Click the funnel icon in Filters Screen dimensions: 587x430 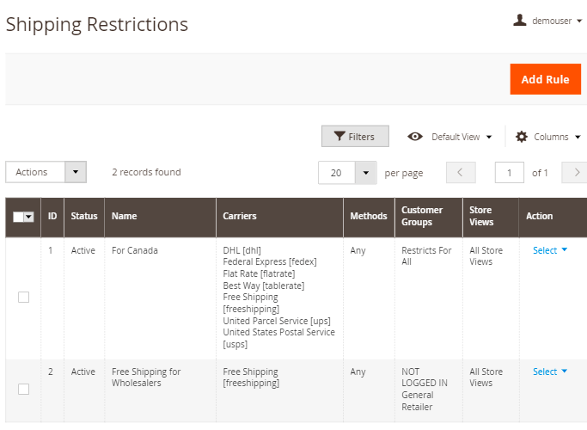[340, 137]
